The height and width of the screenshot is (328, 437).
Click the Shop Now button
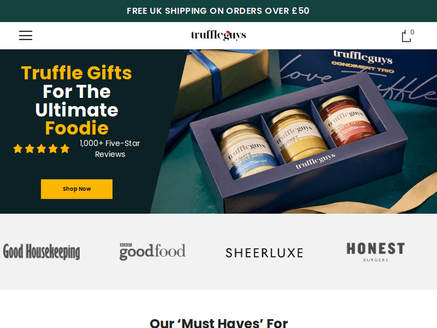point(77,189)
